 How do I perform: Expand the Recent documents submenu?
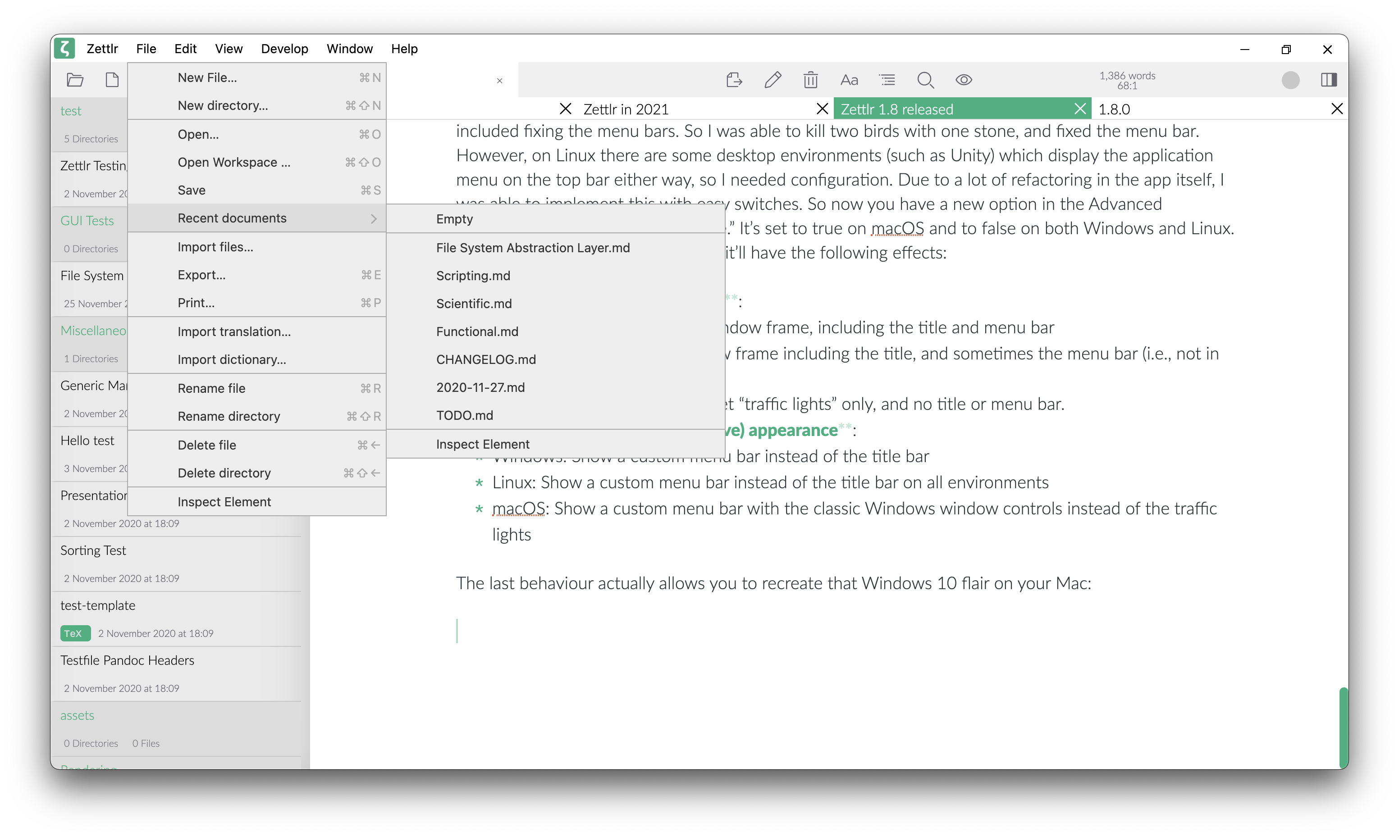pyautogui.click(x=256, y=218)
